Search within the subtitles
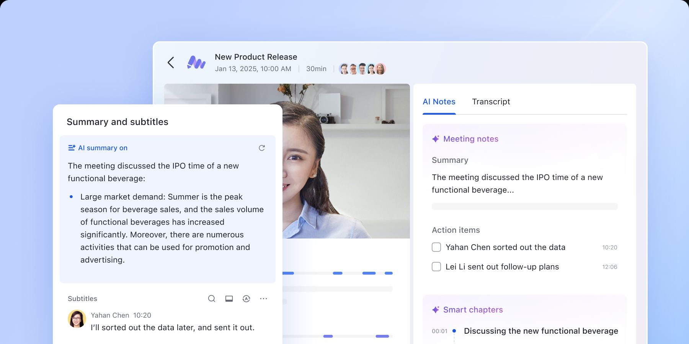 [x=211, y=299]
